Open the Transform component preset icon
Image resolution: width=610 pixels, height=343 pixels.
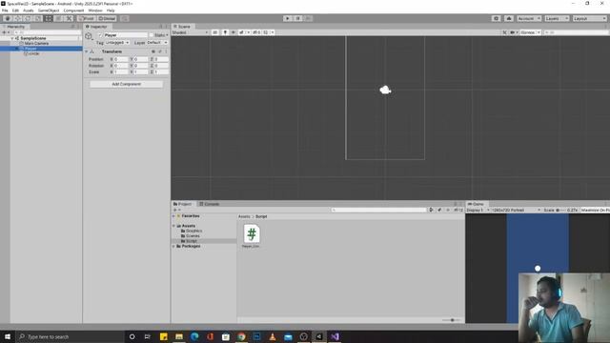click(160, 51)
